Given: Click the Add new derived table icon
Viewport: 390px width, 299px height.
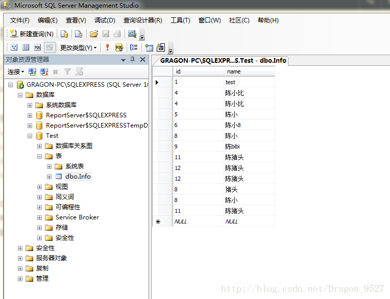Looking at the screenshot, I should click(161, 47).
